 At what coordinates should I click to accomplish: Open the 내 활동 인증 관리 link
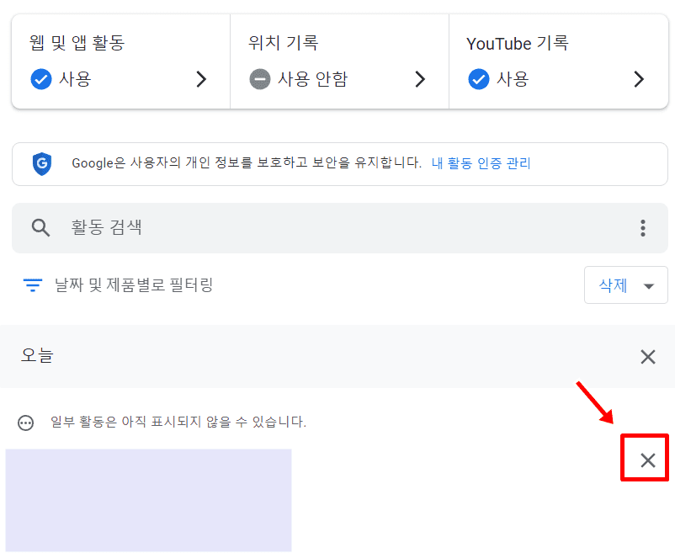point(481,163)
